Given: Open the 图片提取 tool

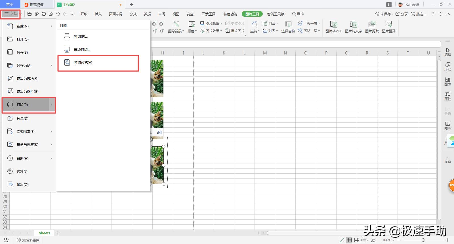Looking at the screenshot, I should pyautogui.click(x=372, y=27).
